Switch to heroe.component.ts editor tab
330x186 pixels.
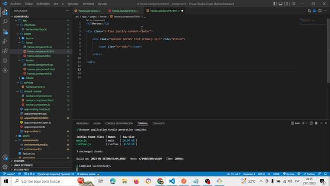point(124,11)
